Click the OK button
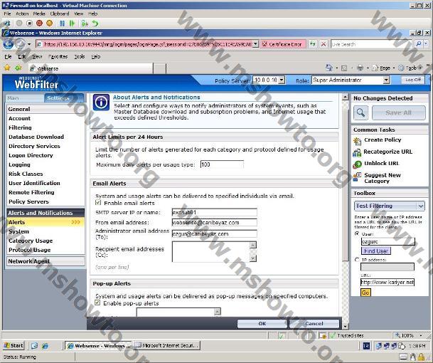 (262, 323)
